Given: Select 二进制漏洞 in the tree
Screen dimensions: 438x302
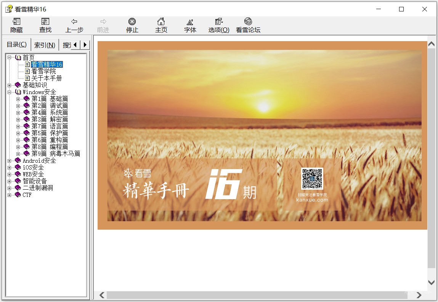Looking at the screenshot, I should point(38,188).
